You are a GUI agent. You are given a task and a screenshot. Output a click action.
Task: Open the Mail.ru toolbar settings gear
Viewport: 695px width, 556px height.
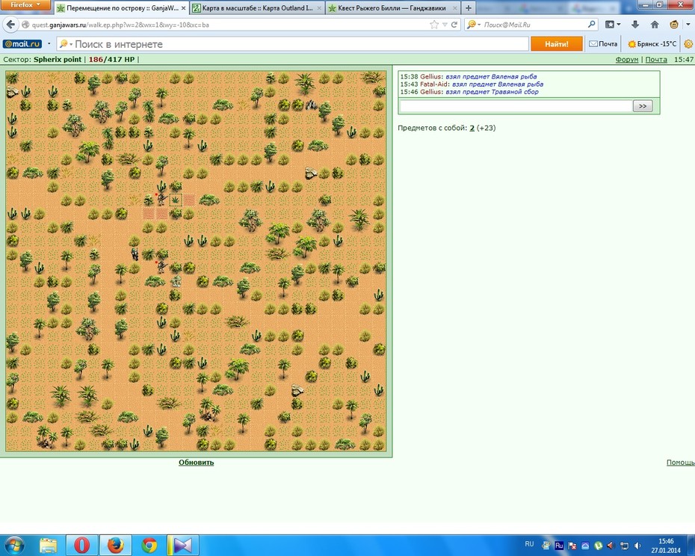[688, 44]
